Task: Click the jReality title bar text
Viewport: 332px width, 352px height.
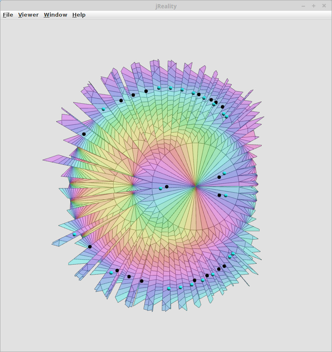Action: pyautogui.click(x=166, y=5)
